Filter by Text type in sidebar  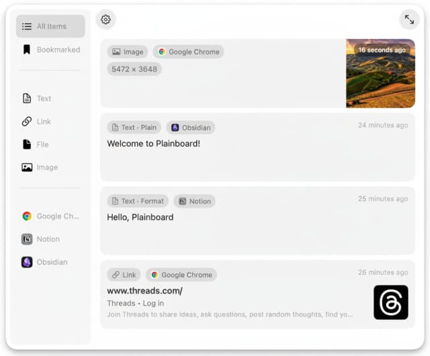coord(50,98)
